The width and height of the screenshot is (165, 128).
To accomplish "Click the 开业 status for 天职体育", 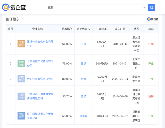I will [x=151, y=79].
